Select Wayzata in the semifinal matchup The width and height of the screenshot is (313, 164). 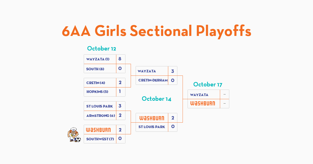pos(152,71)
